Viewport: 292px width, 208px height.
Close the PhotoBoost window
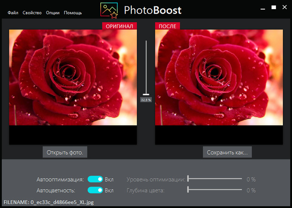[x=285, y=7]
